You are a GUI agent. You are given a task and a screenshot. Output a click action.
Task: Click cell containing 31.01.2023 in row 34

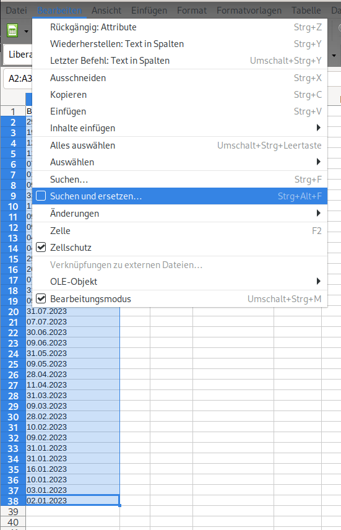click(x=72, y=458)
